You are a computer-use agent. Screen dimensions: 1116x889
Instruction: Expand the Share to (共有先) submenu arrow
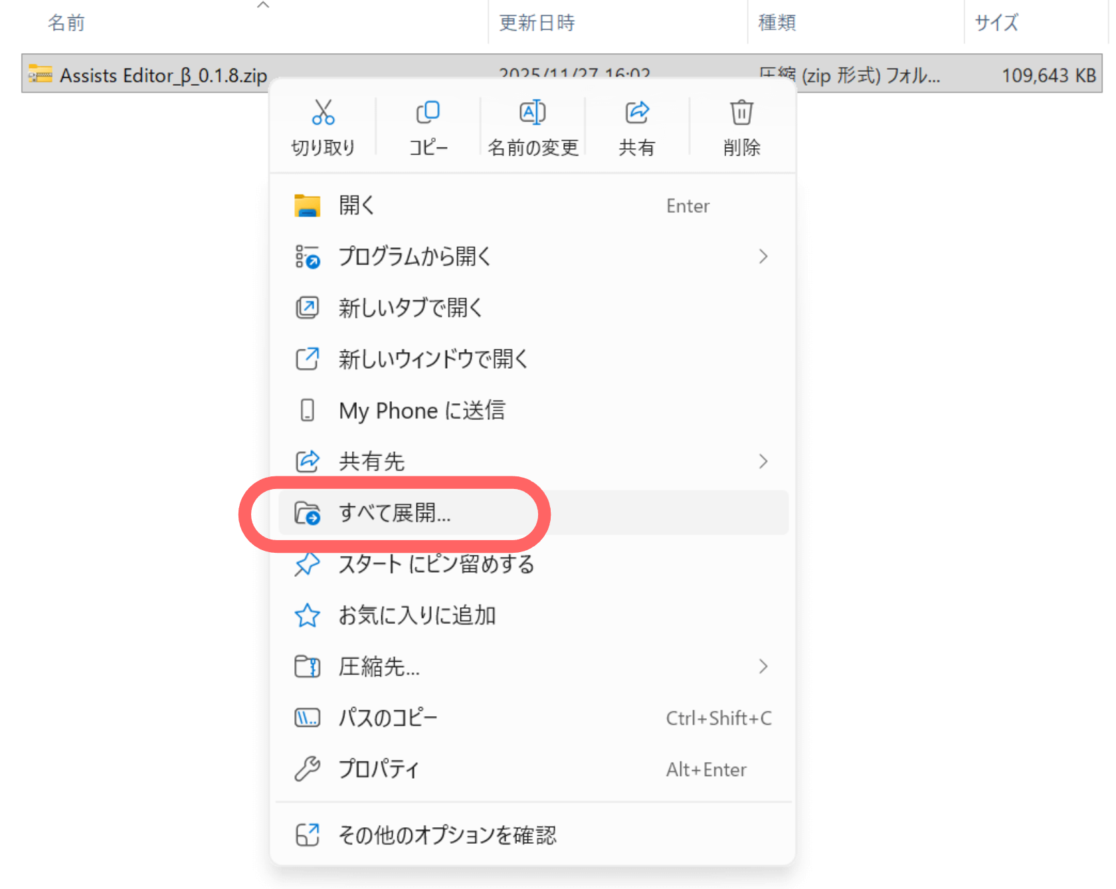pos(763,462)
